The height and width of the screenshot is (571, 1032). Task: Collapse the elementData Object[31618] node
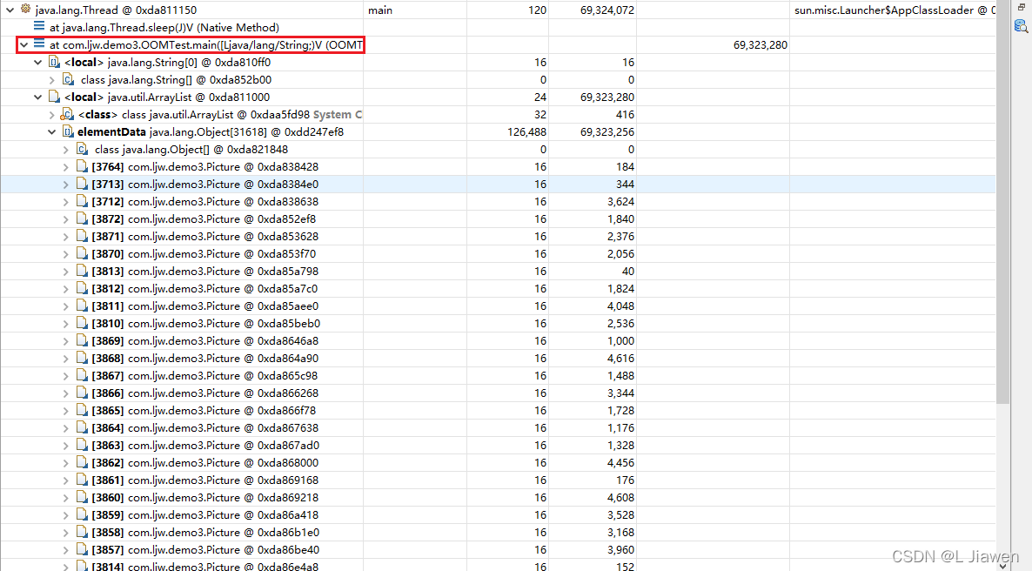(52, 131)
